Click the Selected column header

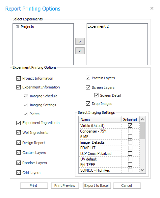[x=130, y=120]
